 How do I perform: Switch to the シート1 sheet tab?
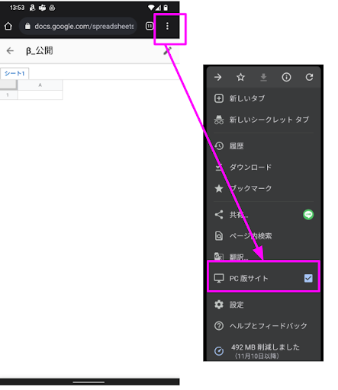point(14,74)
